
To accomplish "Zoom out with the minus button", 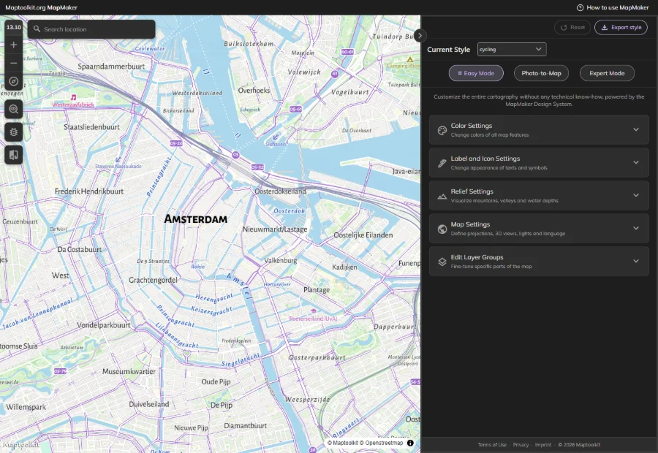I will [13, 64].
